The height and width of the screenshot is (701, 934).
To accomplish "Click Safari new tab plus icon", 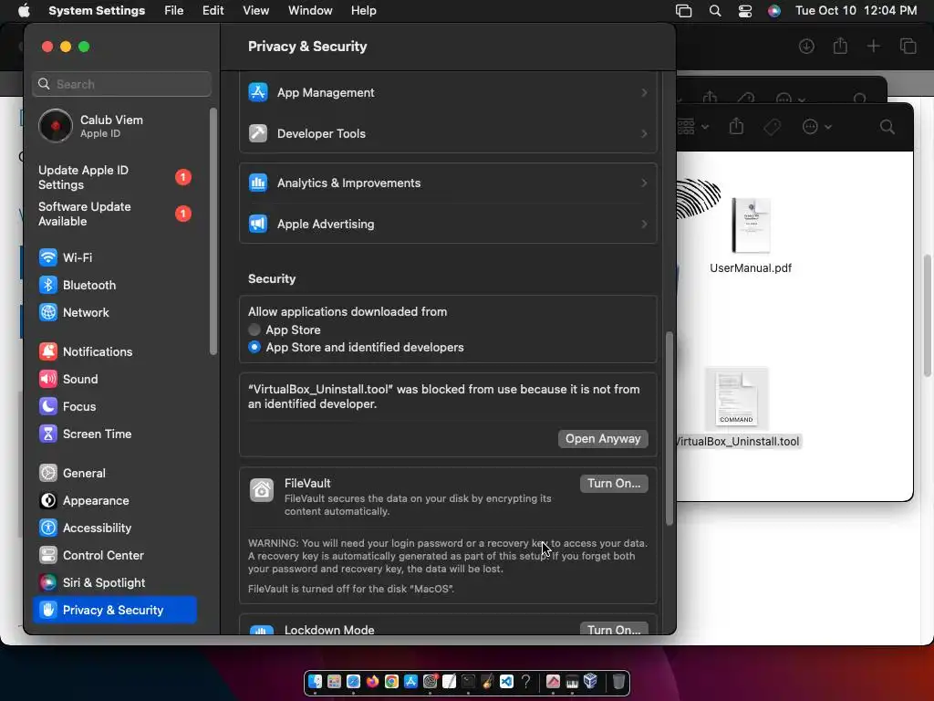I will coord(873,46).
